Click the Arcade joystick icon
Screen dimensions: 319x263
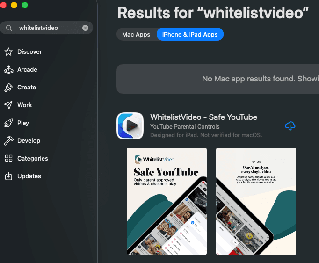tap(9, 70)
